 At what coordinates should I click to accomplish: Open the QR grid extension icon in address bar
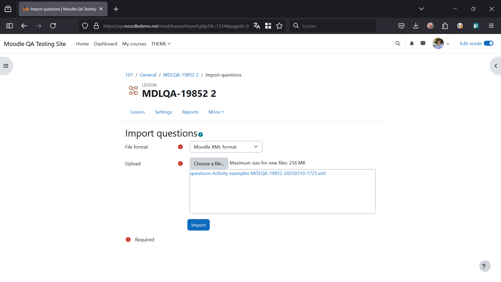268,26
